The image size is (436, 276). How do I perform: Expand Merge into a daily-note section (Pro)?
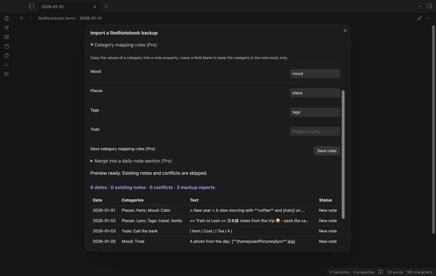coord(131,161)
